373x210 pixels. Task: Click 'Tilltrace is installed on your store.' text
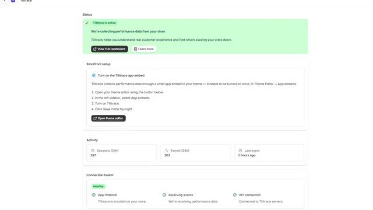(122, 201)
